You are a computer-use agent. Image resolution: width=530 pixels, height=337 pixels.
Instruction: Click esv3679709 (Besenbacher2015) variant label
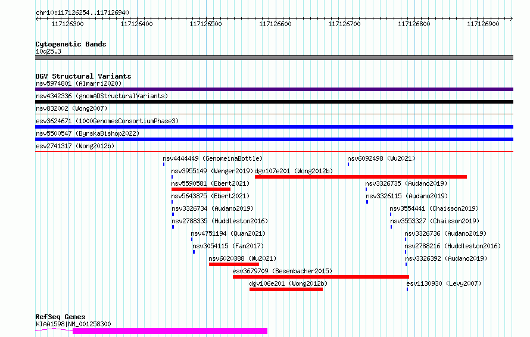(x=283, y=271)
